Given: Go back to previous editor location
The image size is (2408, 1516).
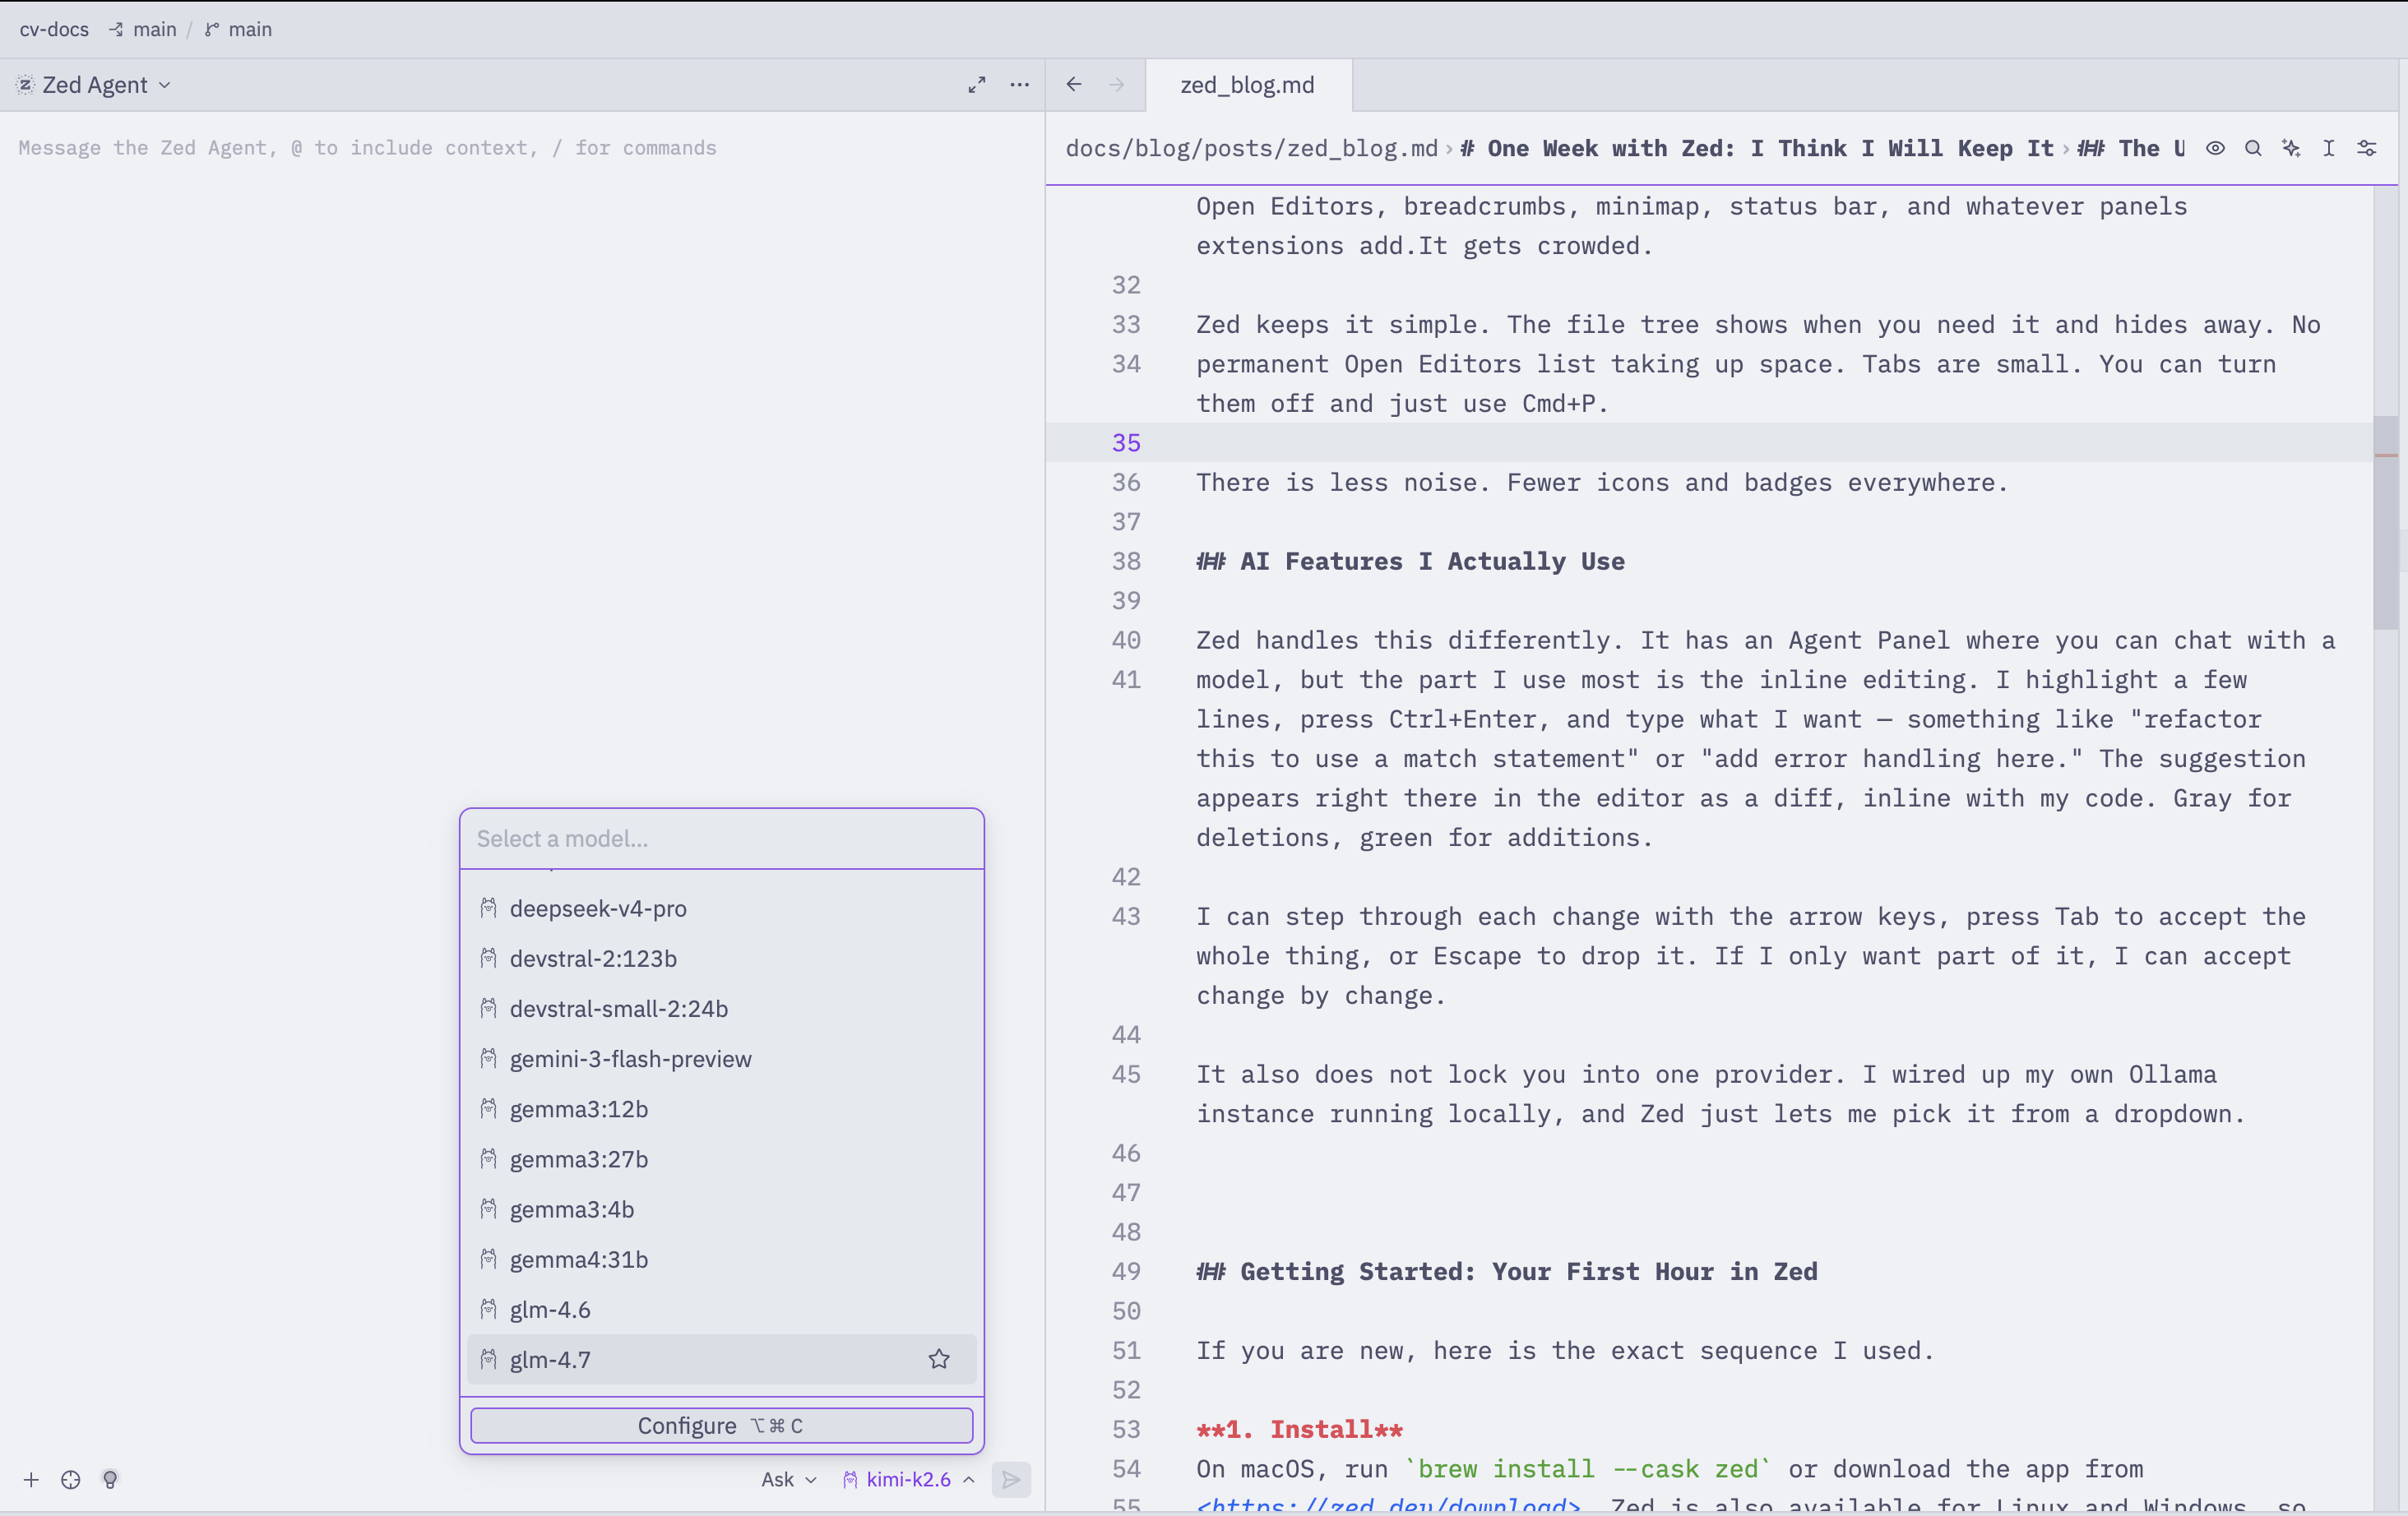Looking at the screenshot, I should point(1074,85).
